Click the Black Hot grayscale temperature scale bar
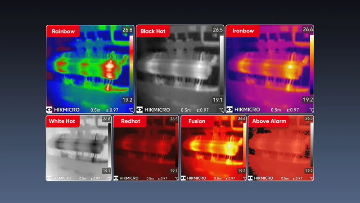The height and width of the screenshot is (203, 360). click(x=221, y=65)
